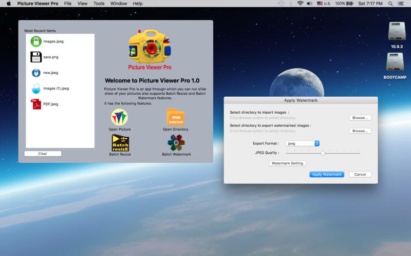Viewport: 411px width, 256px height.
Task: Click Browse for import images directory
Action: pyautogui.click(x=360, y=118)
